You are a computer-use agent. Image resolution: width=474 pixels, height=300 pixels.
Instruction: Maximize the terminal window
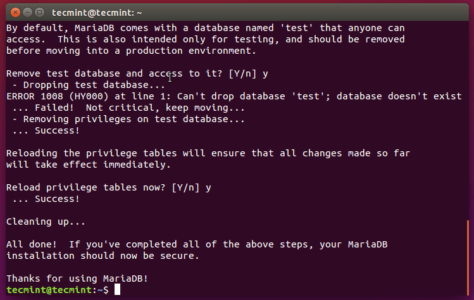[39, 11]
